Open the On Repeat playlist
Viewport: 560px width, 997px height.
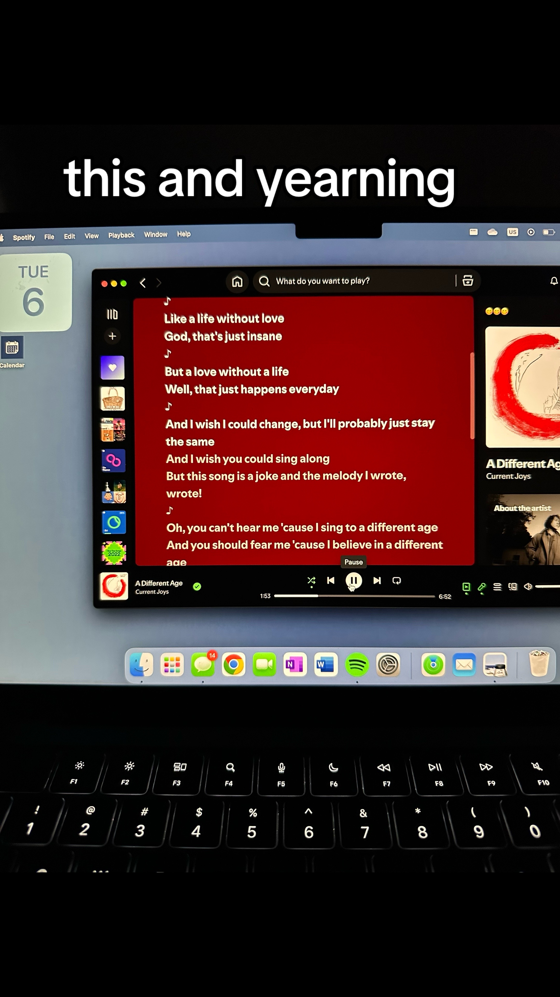coord(113,461)
